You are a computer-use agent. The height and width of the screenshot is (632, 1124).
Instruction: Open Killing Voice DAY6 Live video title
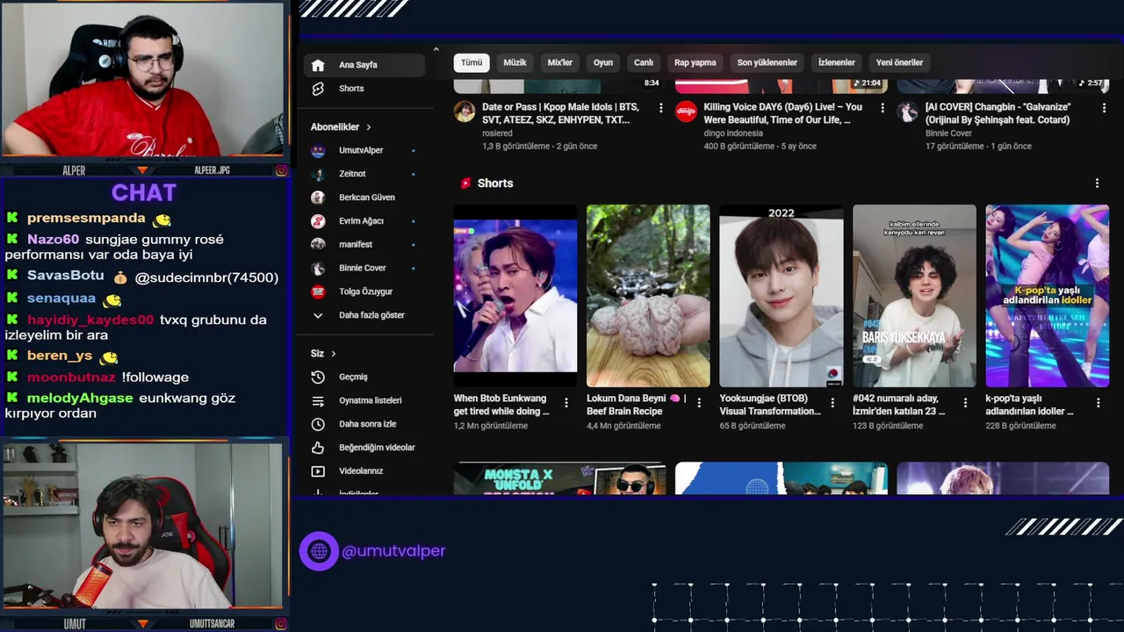point(782,113)
